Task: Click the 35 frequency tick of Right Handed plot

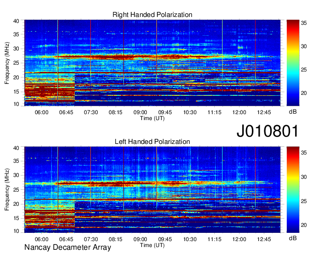Action: pyautogui.click(x=17, y=34)
